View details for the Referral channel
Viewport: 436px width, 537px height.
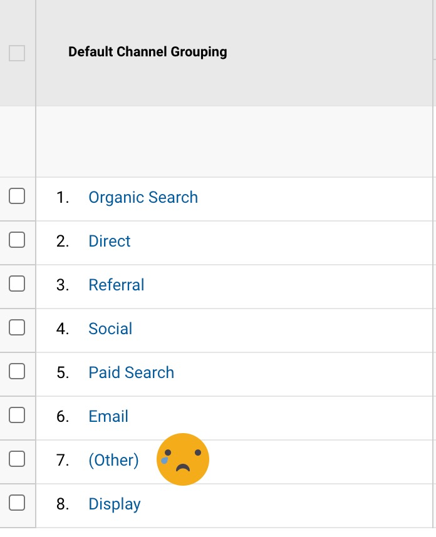116,285
